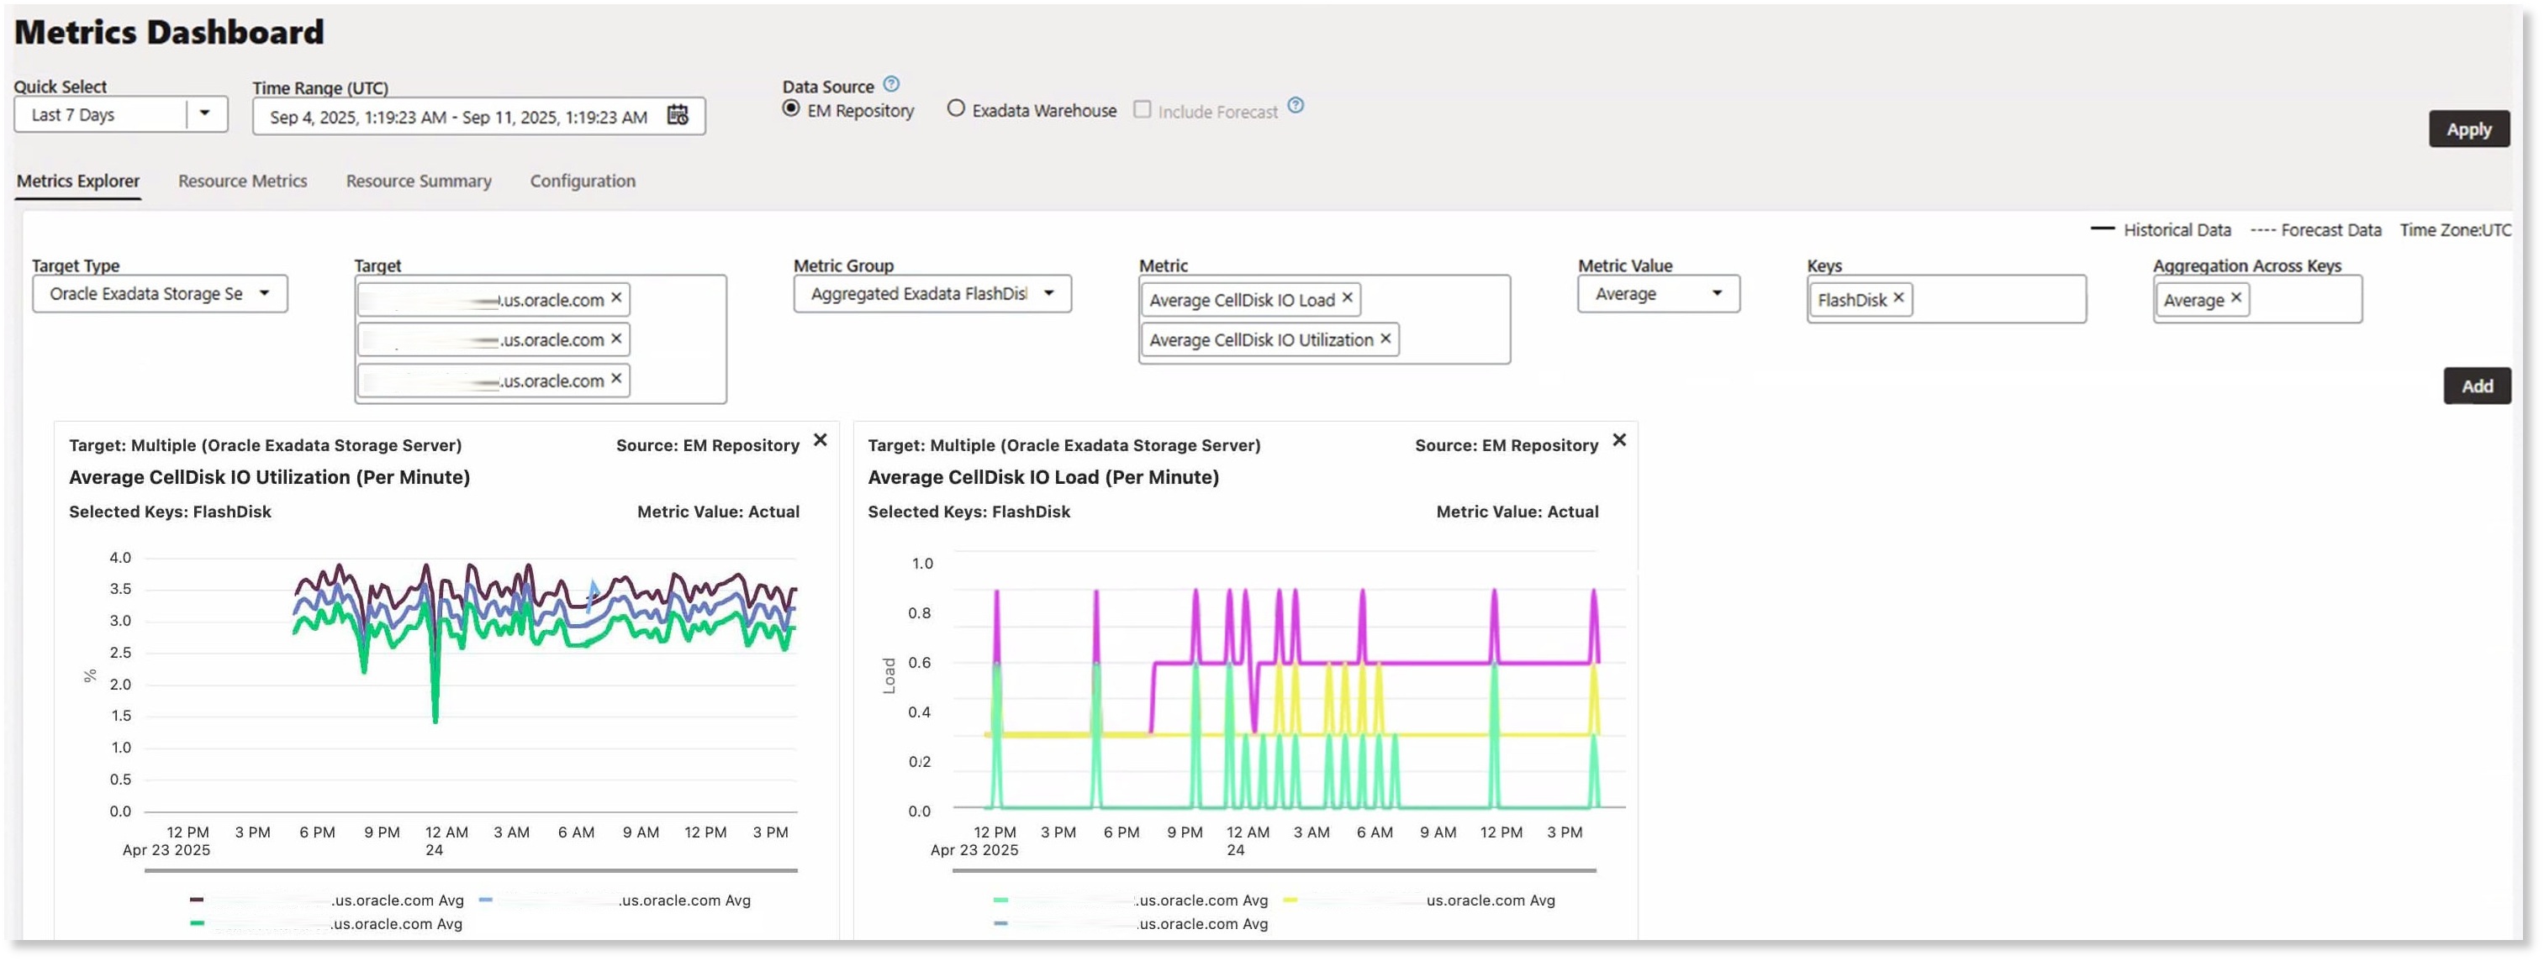Open the Metric Value dropdown
2544x961 pixels.
tap(1718, 293)
